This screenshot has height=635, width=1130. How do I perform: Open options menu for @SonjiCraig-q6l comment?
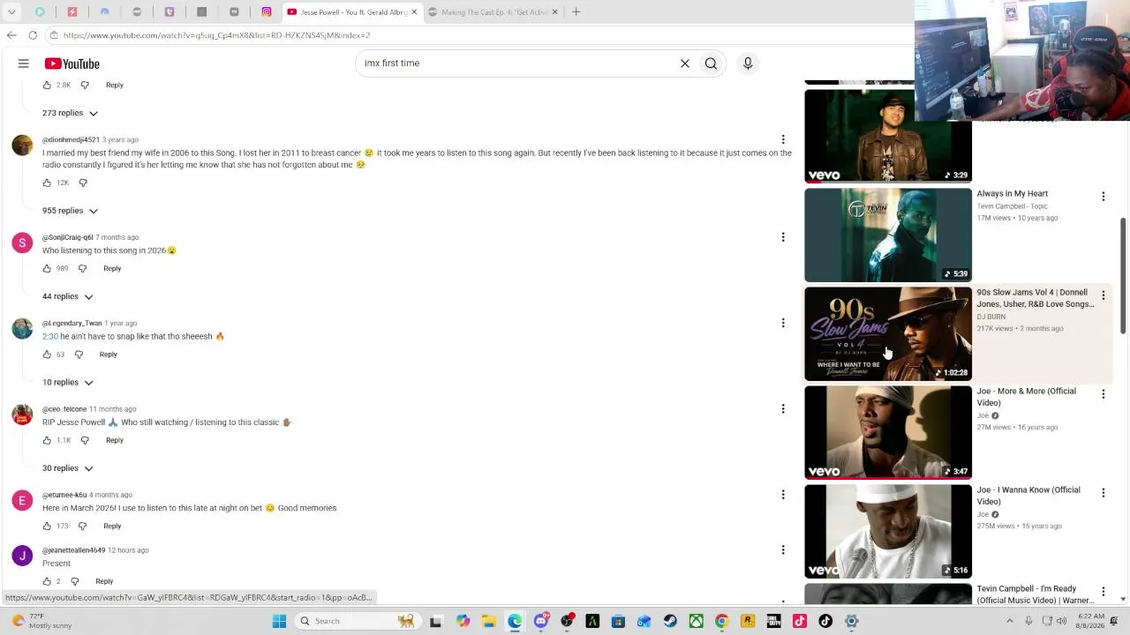click(x=783, y=237)
